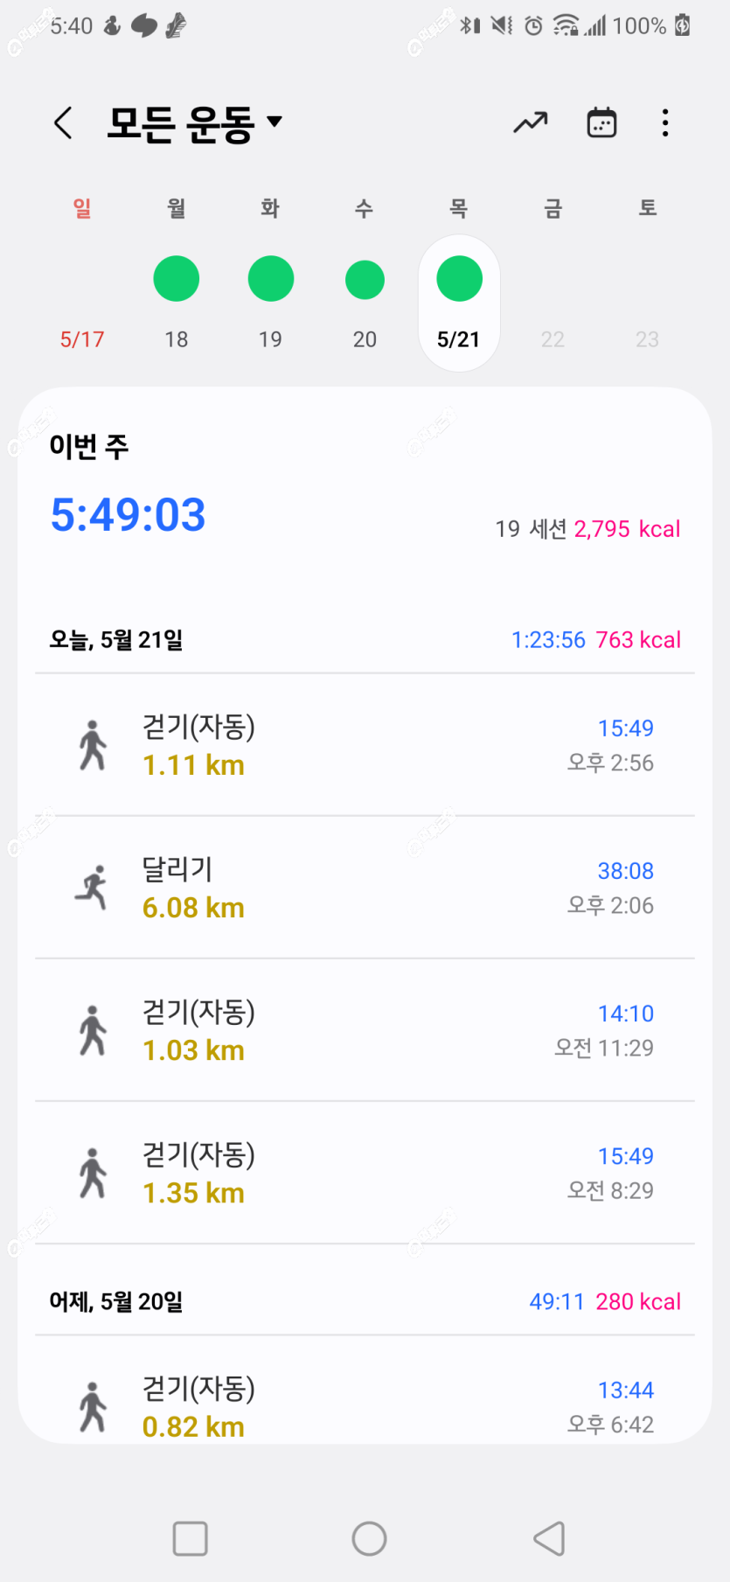Open the trends chart icon

[x=530, y=123]
